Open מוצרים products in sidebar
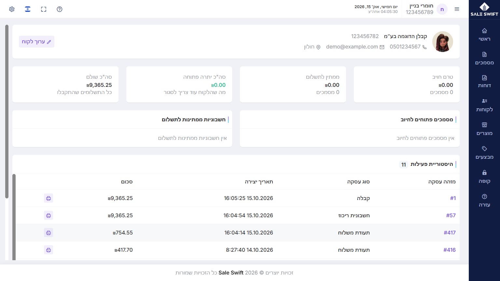The width and height of the screenshot is (500, 281). click(x=484, y=129)
